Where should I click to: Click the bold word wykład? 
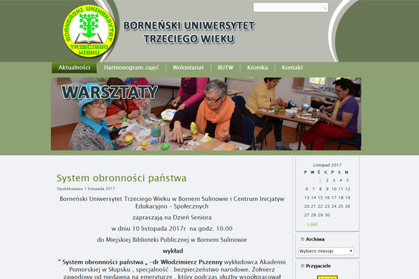click(x=173, y=251)
